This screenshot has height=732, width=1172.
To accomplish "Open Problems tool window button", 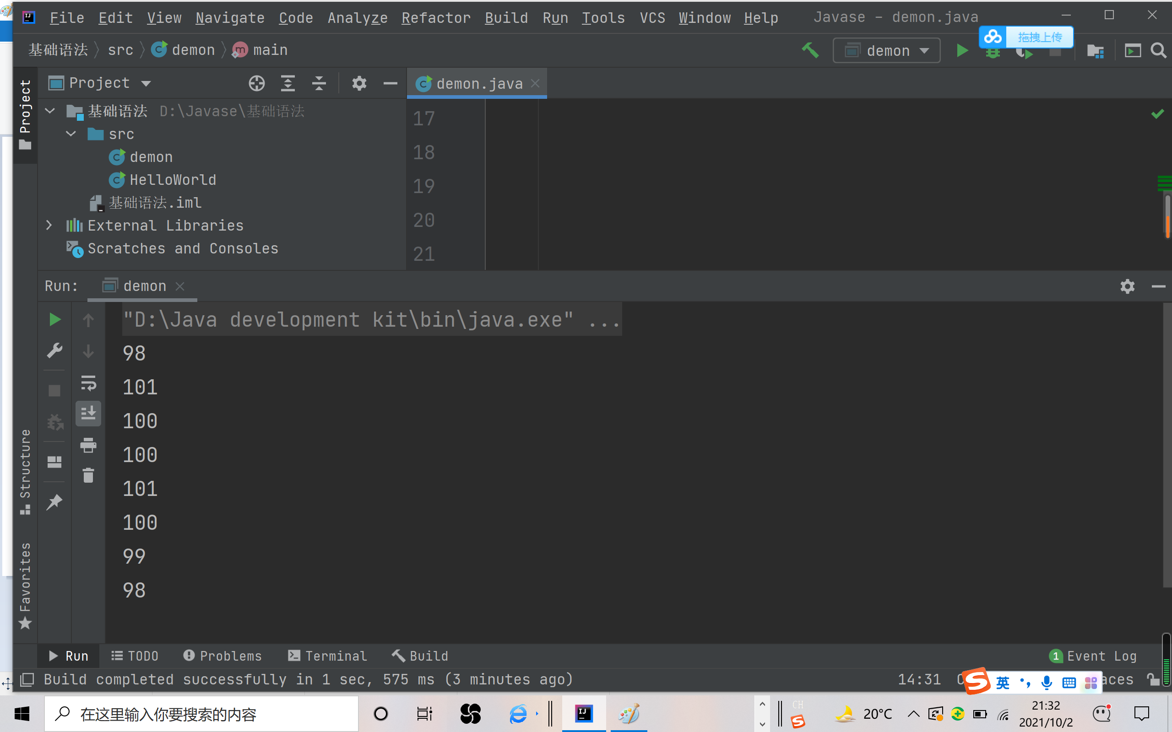I will pyautogui.click(x=222, y=656).
